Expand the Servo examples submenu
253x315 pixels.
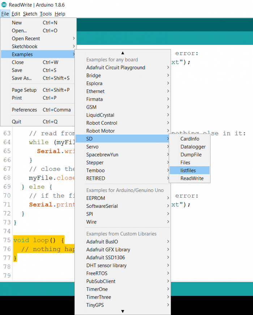[x=123, y=147]
